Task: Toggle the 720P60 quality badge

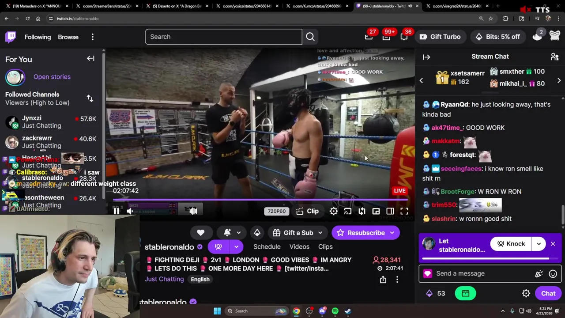Action: click(277, 211)
